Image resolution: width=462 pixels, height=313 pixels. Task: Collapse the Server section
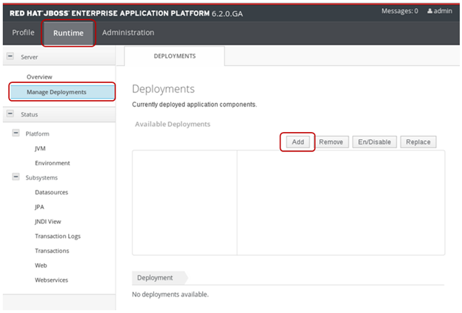[x=10, y=56]
